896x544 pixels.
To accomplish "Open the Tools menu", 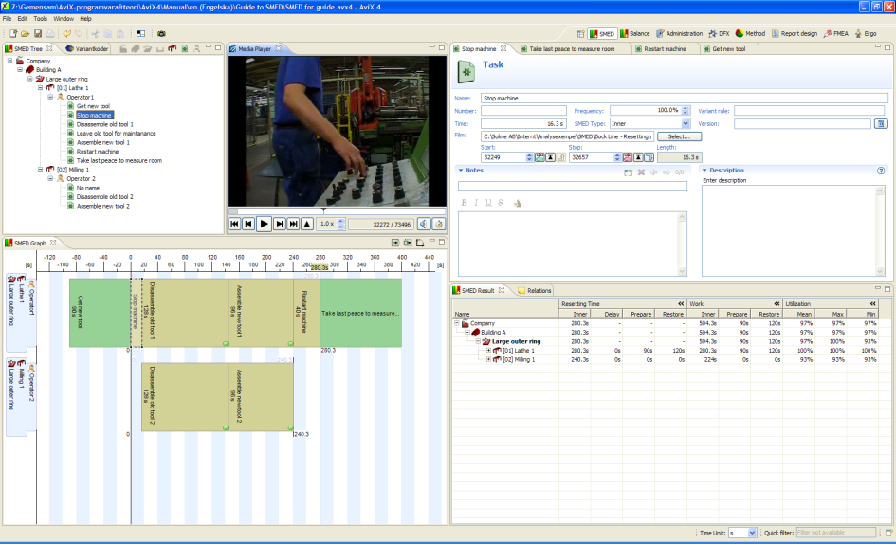I will [40, 18].
